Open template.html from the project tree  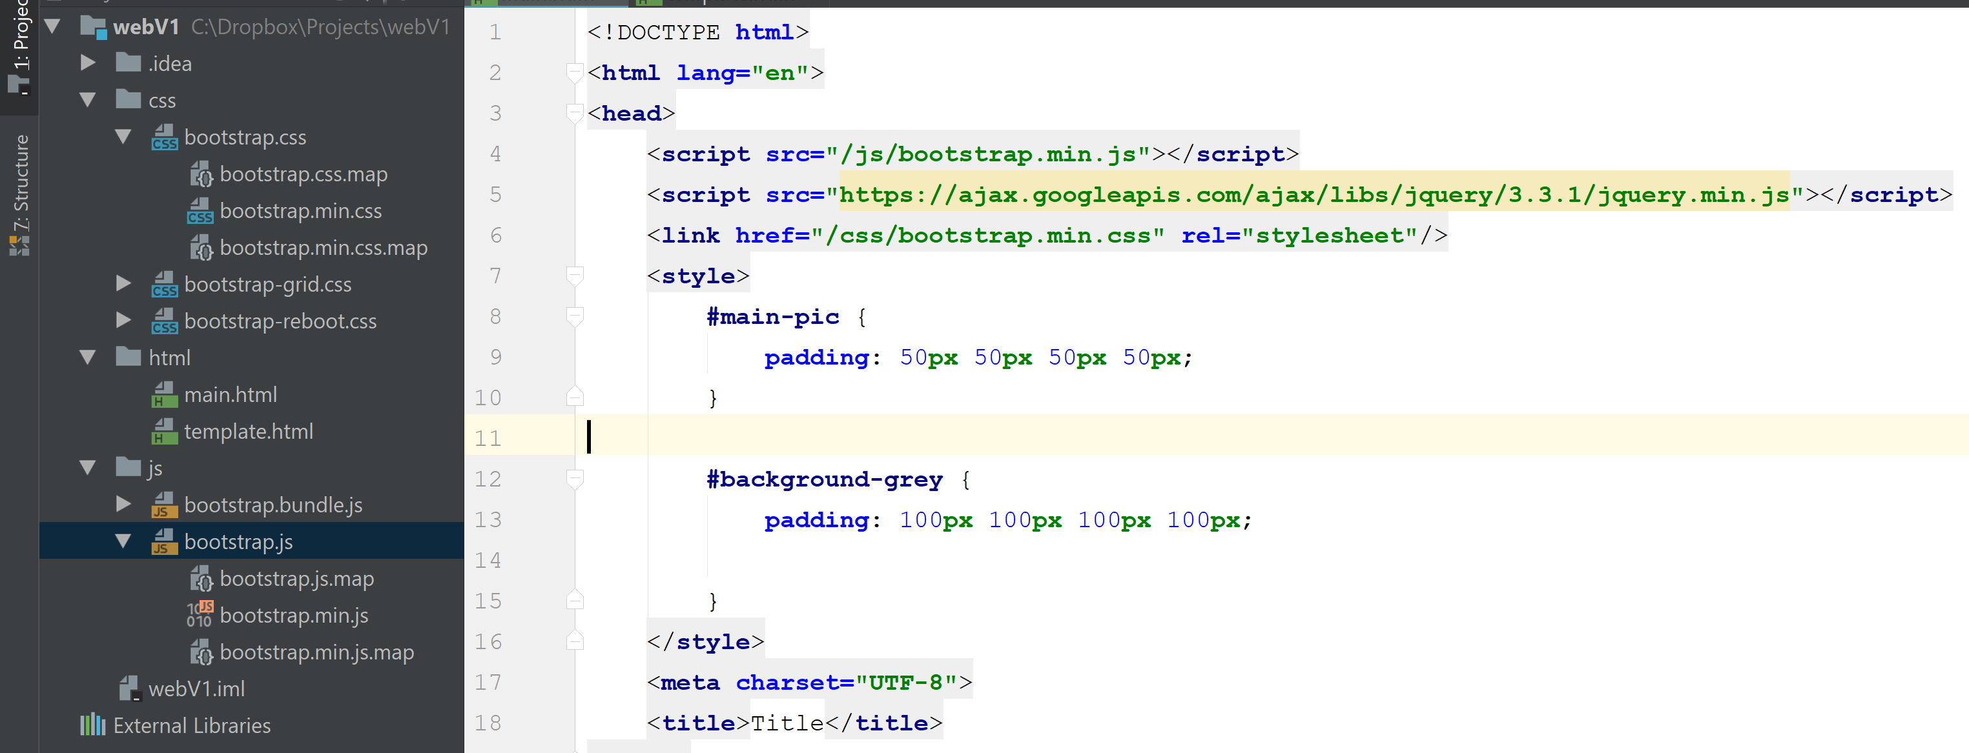pyautogui.click(x=247, y=432)
